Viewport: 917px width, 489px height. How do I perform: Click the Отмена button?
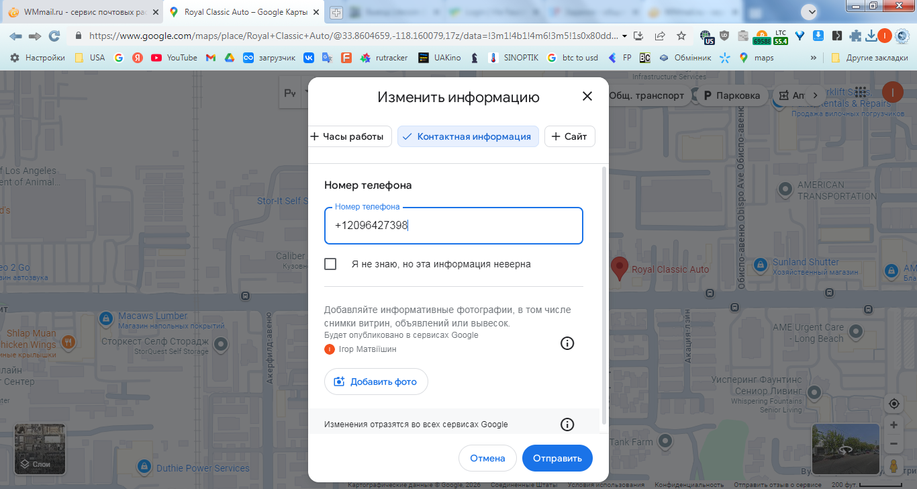(x=487, y=458)
